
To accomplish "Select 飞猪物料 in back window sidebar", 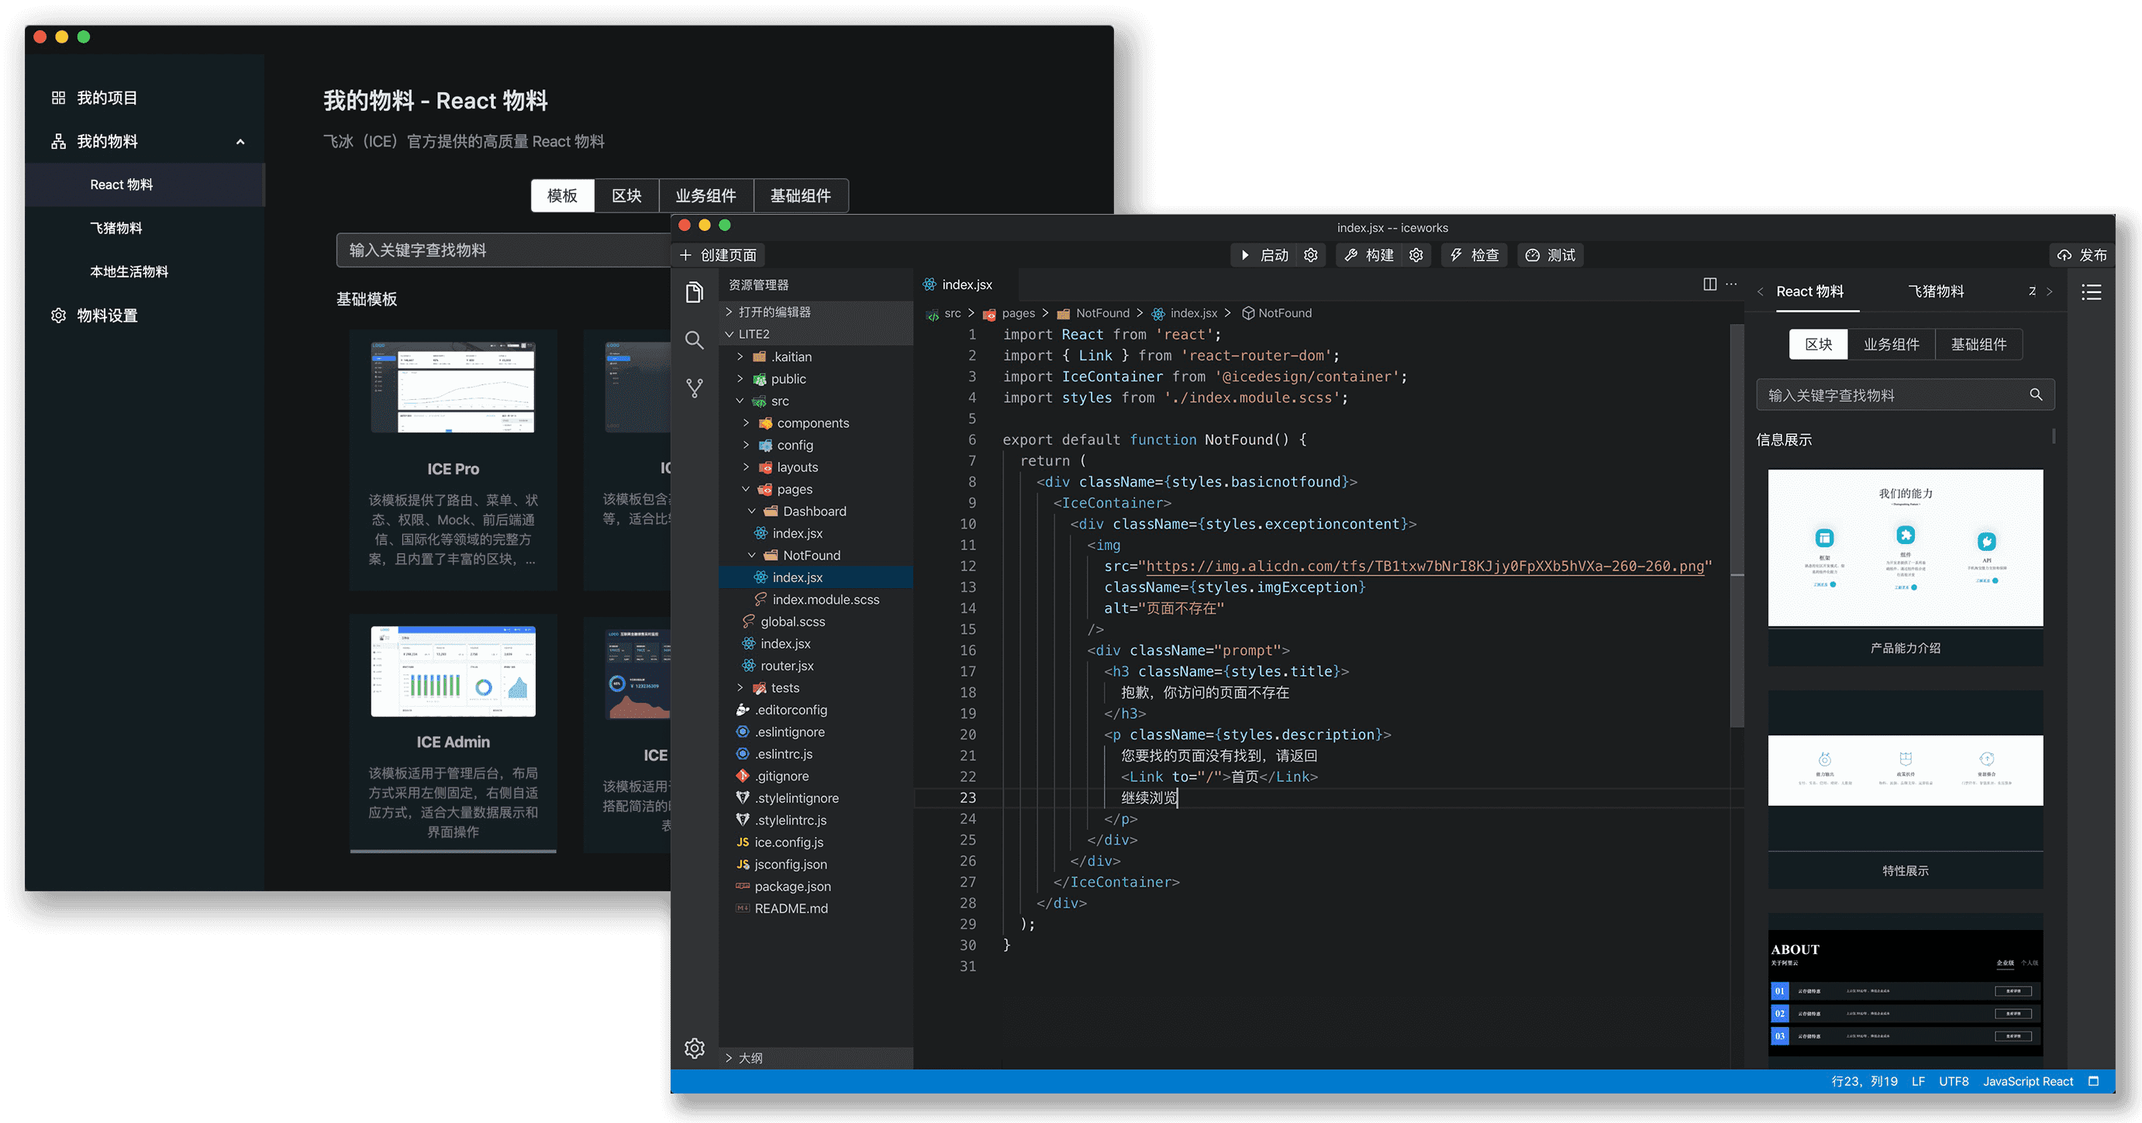I will pos(146,228).
